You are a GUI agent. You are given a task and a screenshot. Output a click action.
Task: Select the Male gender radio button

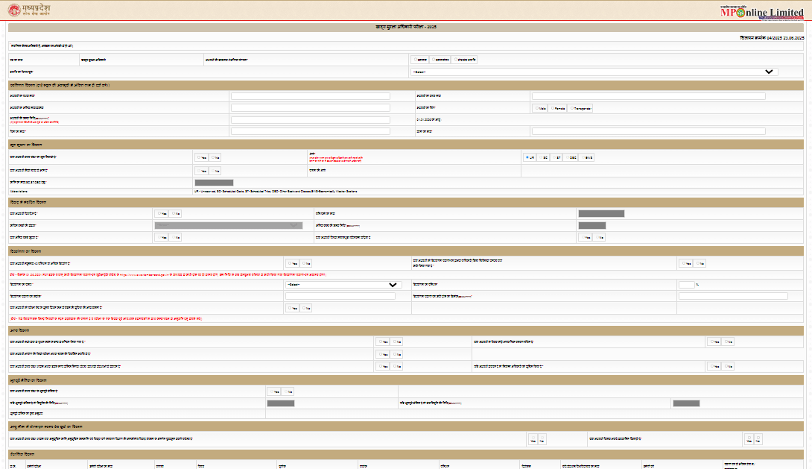tap(537, 108)
